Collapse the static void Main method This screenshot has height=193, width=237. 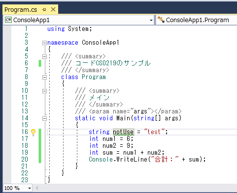tap(44, 118)
